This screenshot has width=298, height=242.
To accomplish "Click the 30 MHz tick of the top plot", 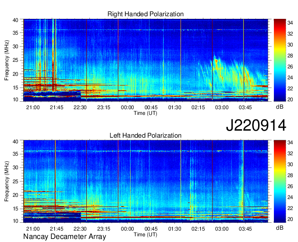I will coord(15,46).
